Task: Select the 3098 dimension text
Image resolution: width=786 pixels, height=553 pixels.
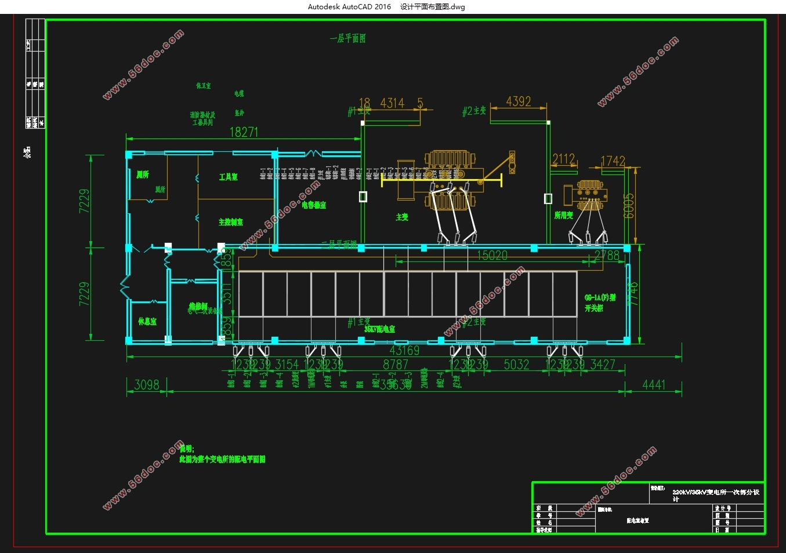Action: (146, 385)
